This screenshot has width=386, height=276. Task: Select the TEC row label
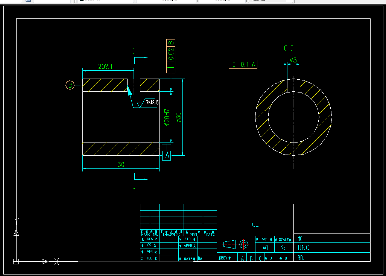coord(149,258)
